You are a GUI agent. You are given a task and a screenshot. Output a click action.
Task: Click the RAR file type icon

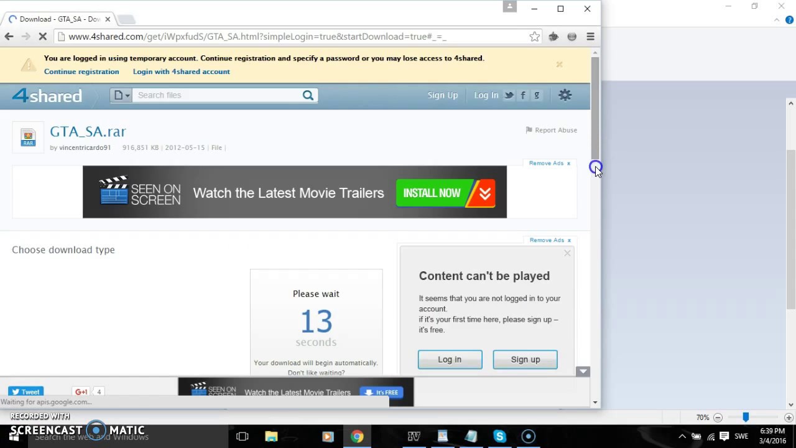28,138
